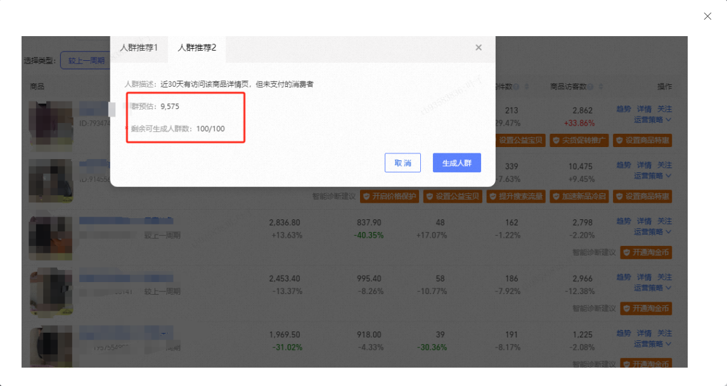This screenshot has height=386, width=727.
Task: Open 趋势 for the 2,862 visitors product
Action: tap(624, 109)
